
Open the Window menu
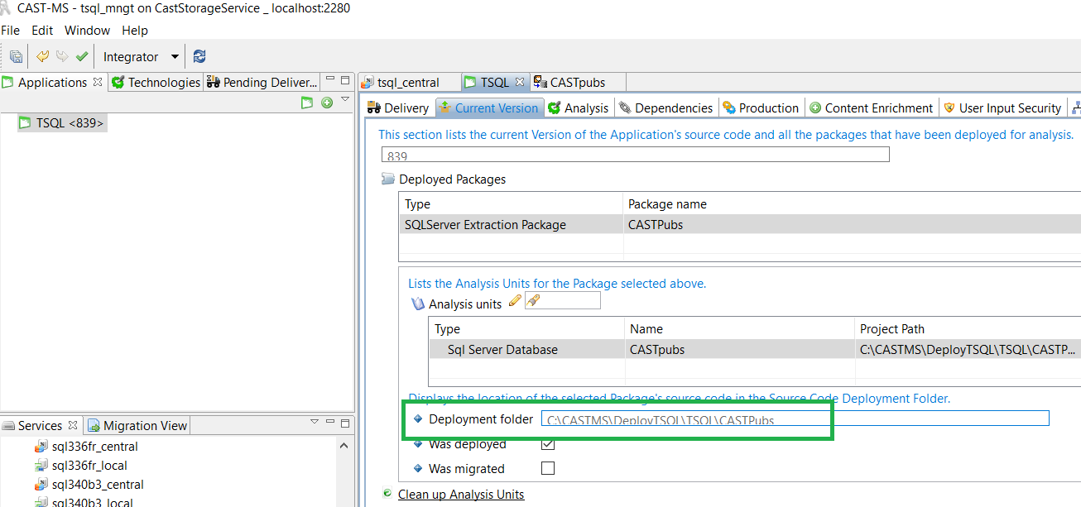click(x=87, y=31)
